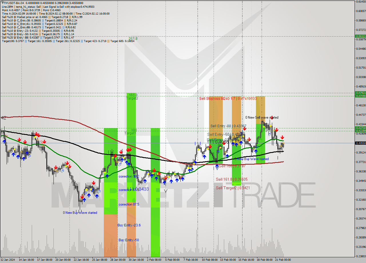Select the '0 New Sell wave started' label

pos(262,117)
